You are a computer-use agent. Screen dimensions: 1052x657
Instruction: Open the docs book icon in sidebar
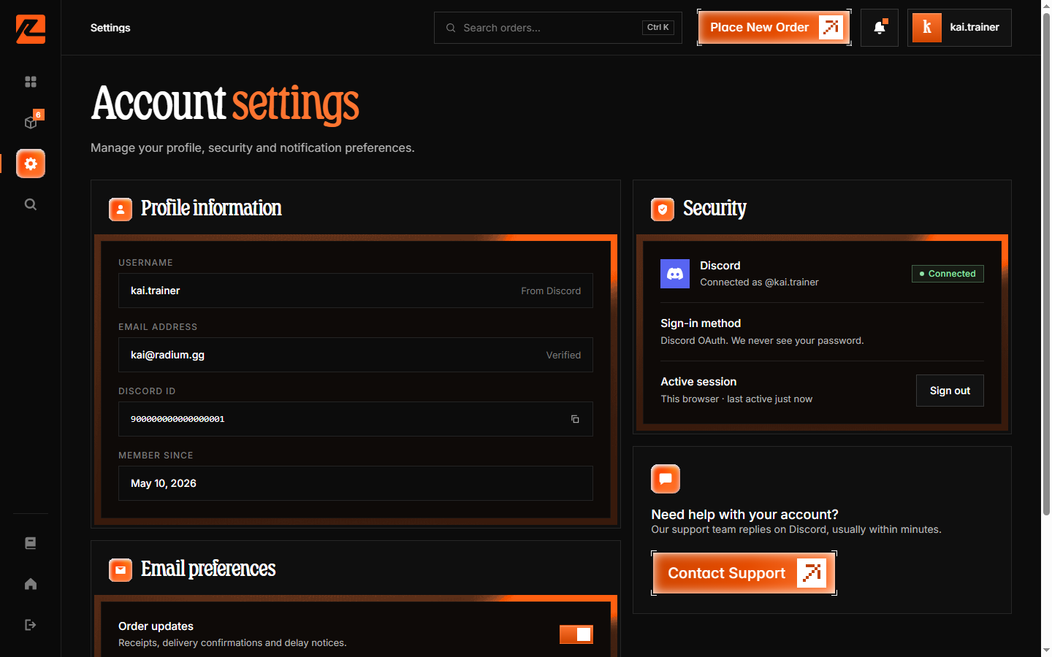pos(31,543)
